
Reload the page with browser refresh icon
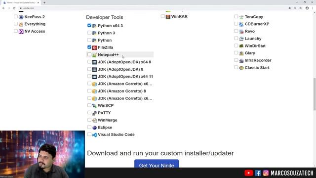click(x=14, y=8)
